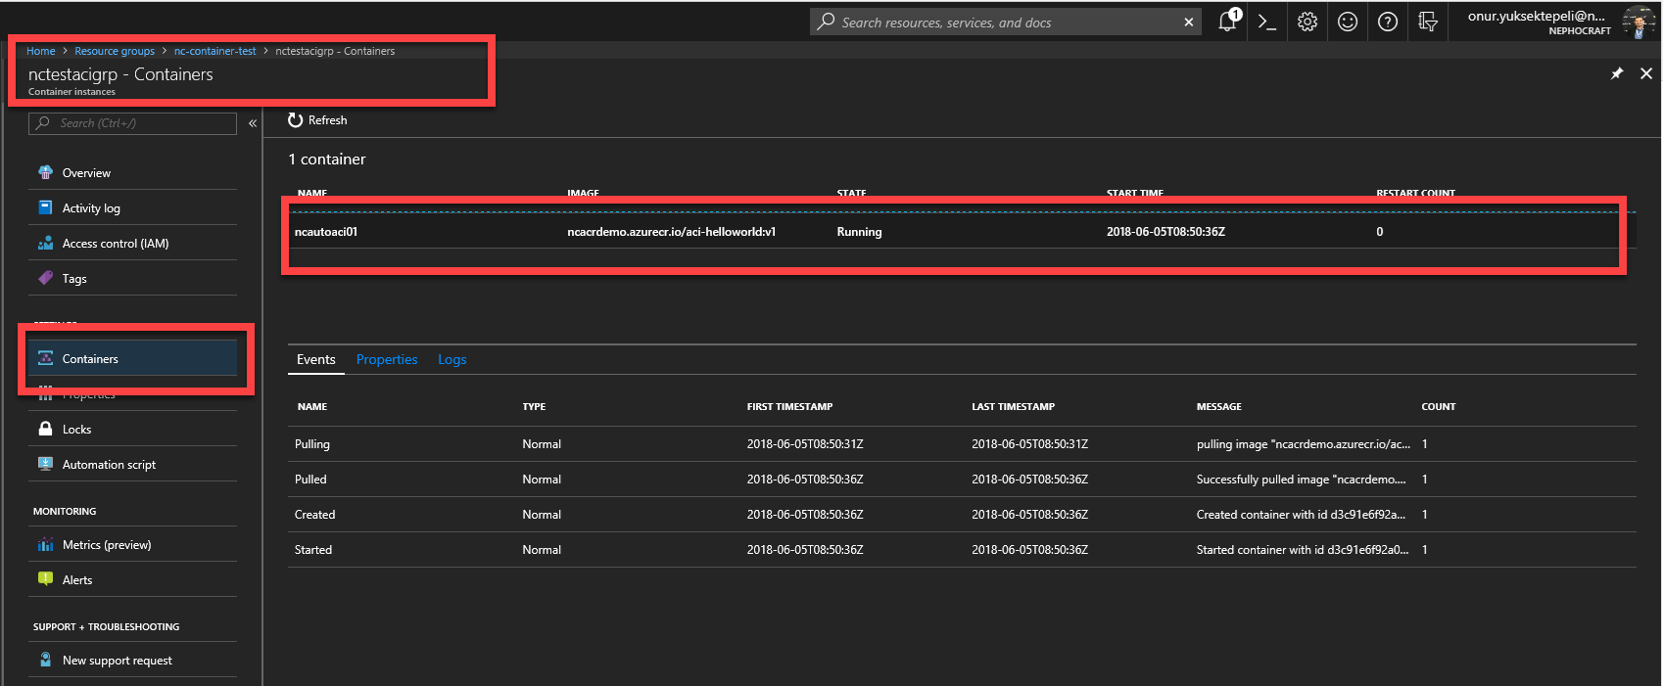Viewport: 1663px width, 686px height.
Task: Click the TYPE column header in events
Action: (x=534, y=406)
